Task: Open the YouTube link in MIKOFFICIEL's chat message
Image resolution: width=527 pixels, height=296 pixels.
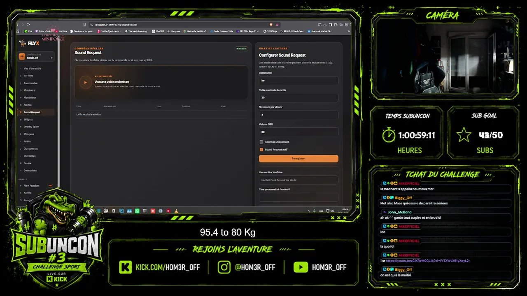Action: (x=428, y=261)
